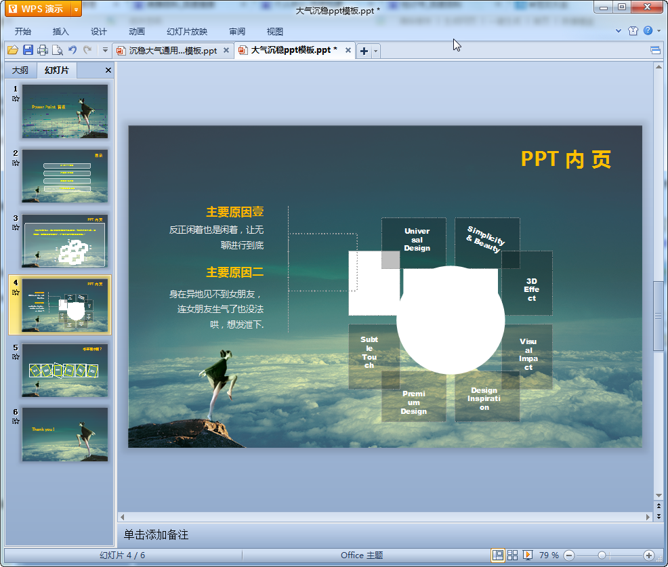Click the animation star icon under slide 1
Image resolution: width=668 pixels, height=567 pixels.
pos(16,99)
